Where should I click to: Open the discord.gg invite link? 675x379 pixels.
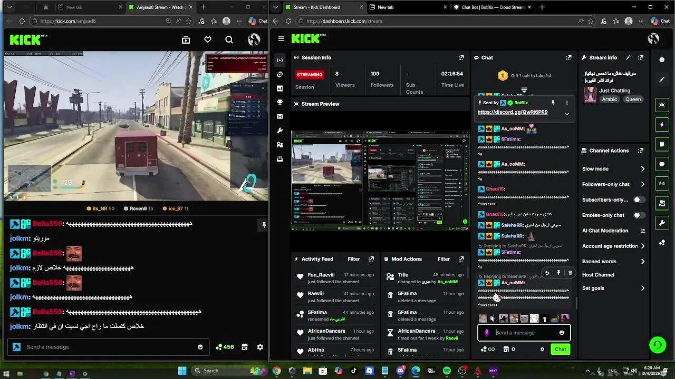(513, 112)
